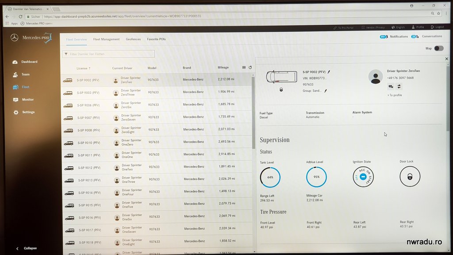453x255 pixels.
Task: Open the Profile link in header
Action: 418,27
